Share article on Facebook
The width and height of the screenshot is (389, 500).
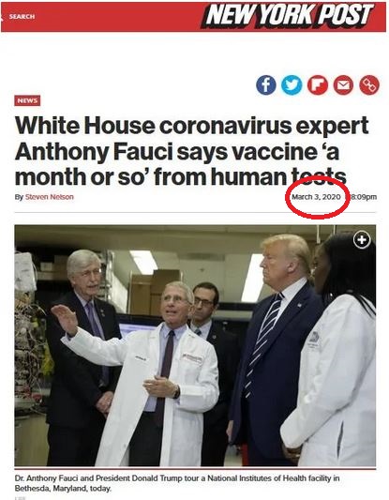click(266, 84)
